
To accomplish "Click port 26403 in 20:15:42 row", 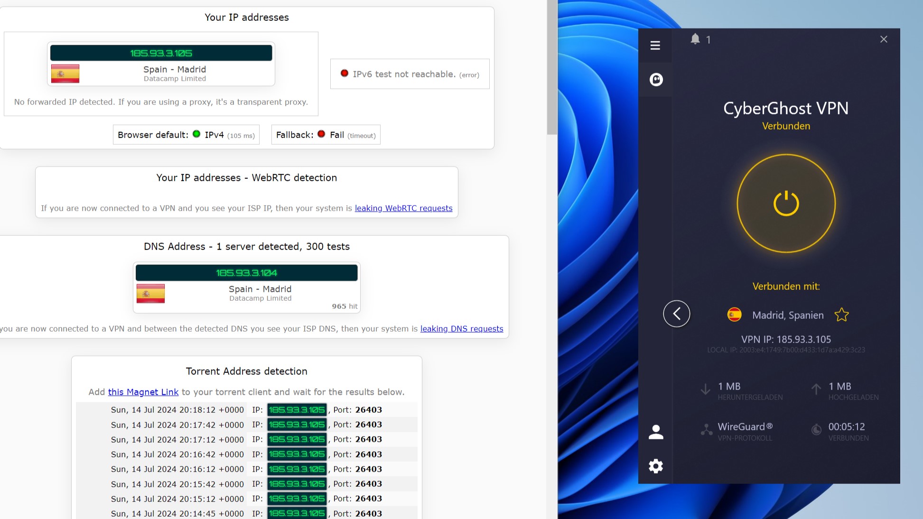I will (x=369, y=484).
